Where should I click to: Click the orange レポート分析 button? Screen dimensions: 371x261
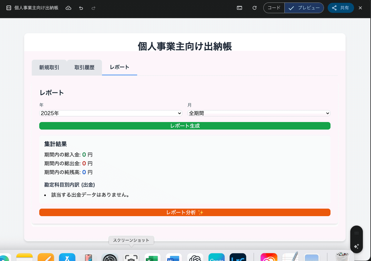click(185, 212)
